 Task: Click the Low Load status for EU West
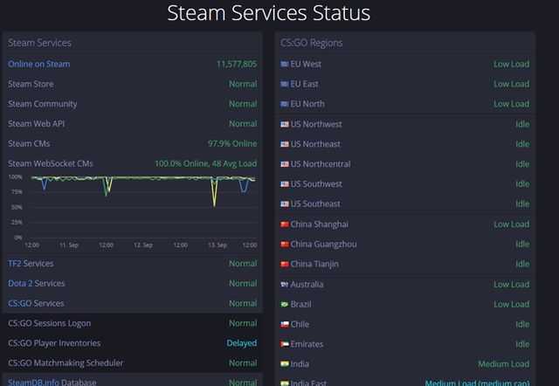(511, 64)
